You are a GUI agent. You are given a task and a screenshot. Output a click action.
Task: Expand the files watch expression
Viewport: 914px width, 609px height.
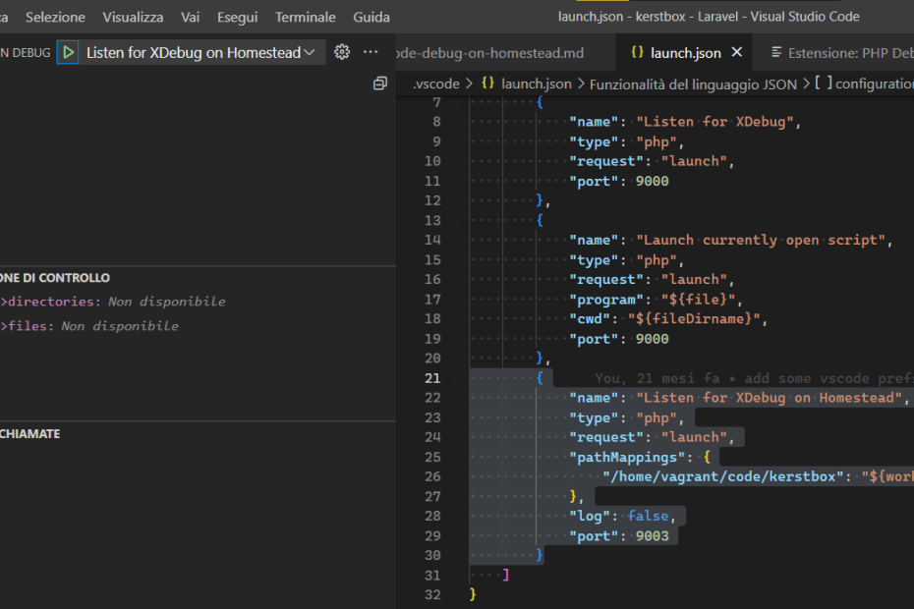point(5,326)
